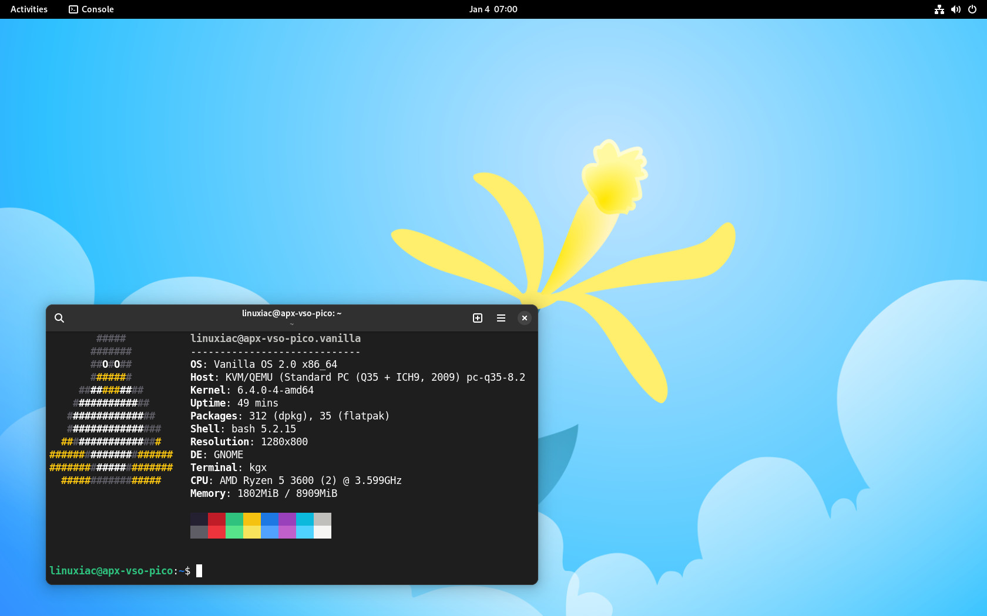Open the Activities overview

(x=29, y=9)
